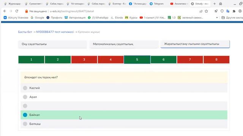Bookmark this page with the star icon
This screenshot has height=136, width=243.
point(206,11)
